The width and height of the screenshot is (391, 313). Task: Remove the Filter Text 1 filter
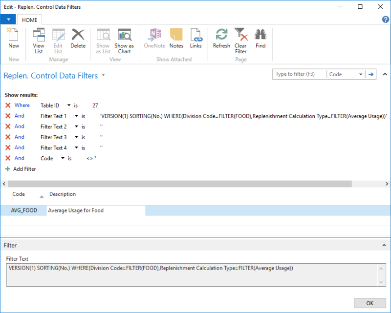click(x=8, y=116)
